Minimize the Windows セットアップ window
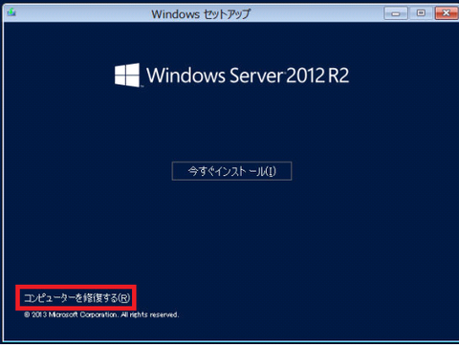459x345 pixels. coord(396,13)
